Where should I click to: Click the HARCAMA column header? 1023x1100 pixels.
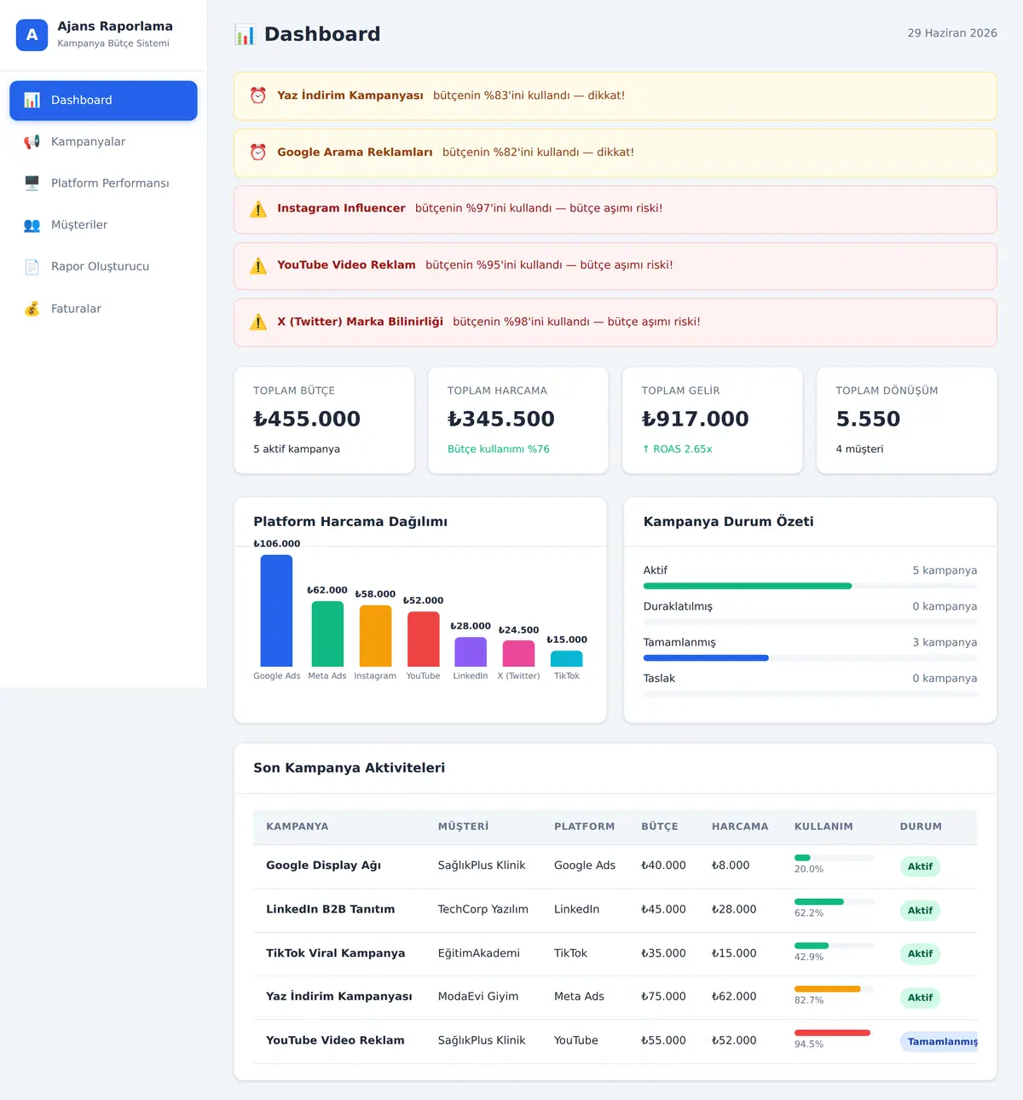click(740, 826)
